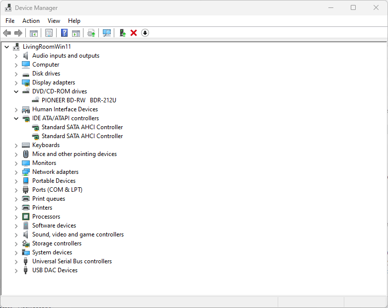Collapse the IDE ATA/ATAPI controllers node
The height and width of the screenshot is (308, 388).
pos(16,118)
